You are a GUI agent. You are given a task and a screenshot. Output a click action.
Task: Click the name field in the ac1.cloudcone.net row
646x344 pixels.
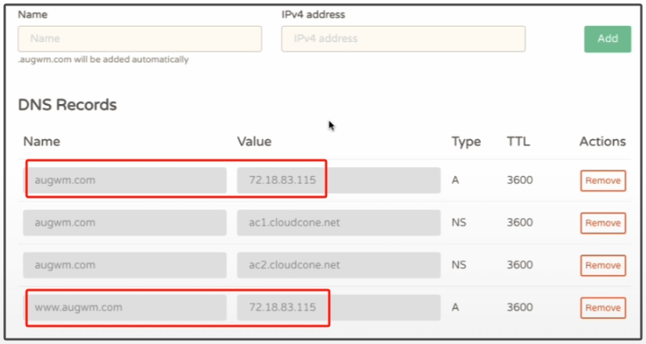pyautogui.click(x=124, y=223)
